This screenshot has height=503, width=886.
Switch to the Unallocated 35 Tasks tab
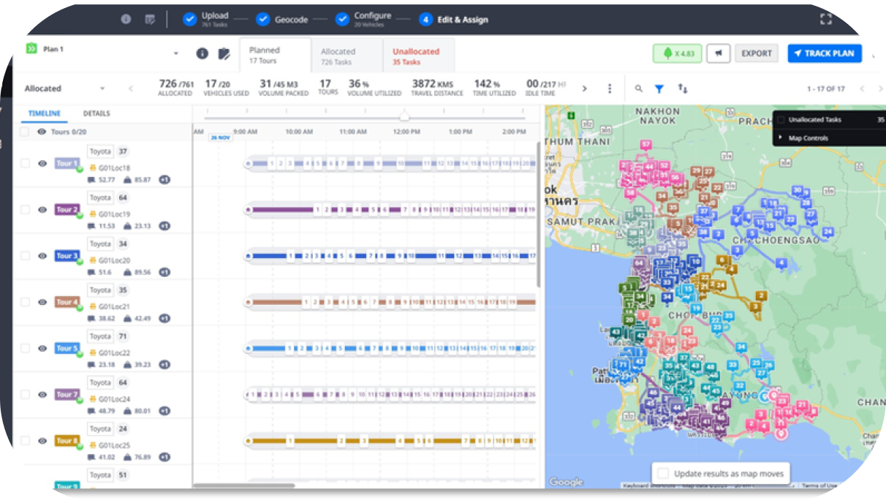416,56
